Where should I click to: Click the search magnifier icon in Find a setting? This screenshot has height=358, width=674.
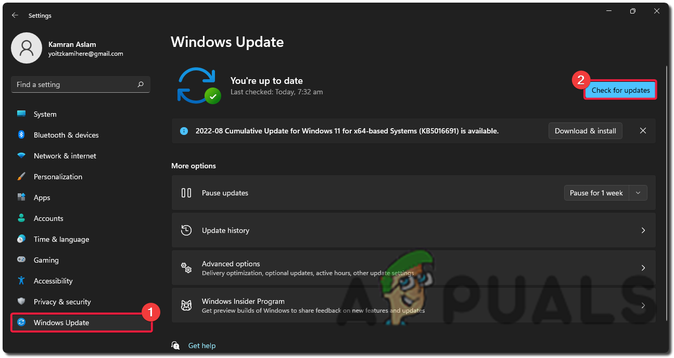point(141,84)
